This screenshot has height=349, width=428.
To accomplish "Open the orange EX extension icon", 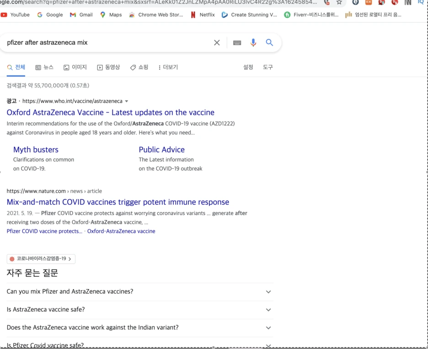I will point(369,2).
